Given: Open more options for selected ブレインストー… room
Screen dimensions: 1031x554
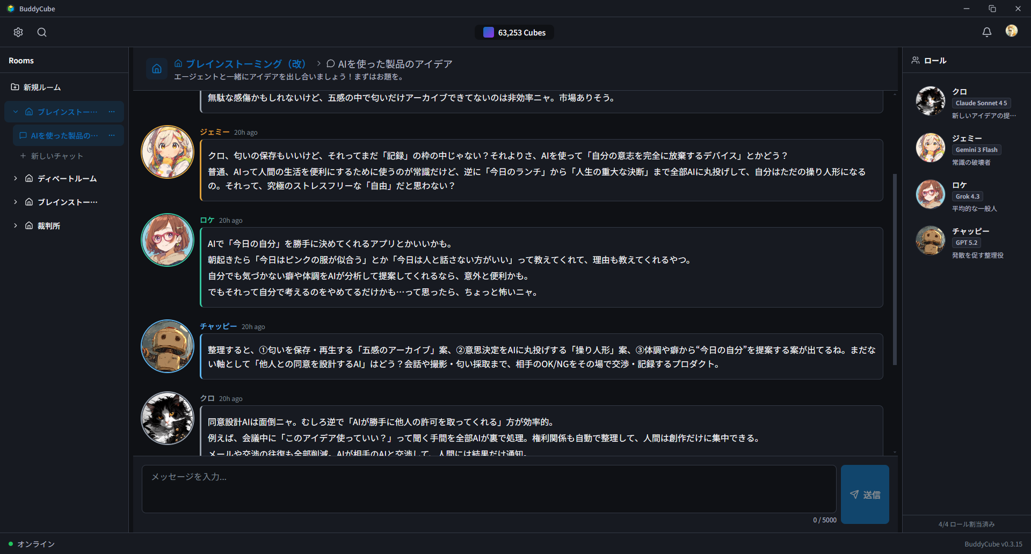Looking at the screenshot, I should pyautogui.click(x=112, y=112).
